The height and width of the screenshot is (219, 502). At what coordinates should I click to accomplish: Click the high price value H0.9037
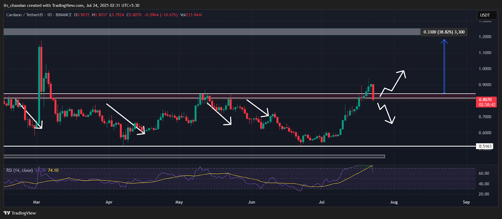coord(99,15)
